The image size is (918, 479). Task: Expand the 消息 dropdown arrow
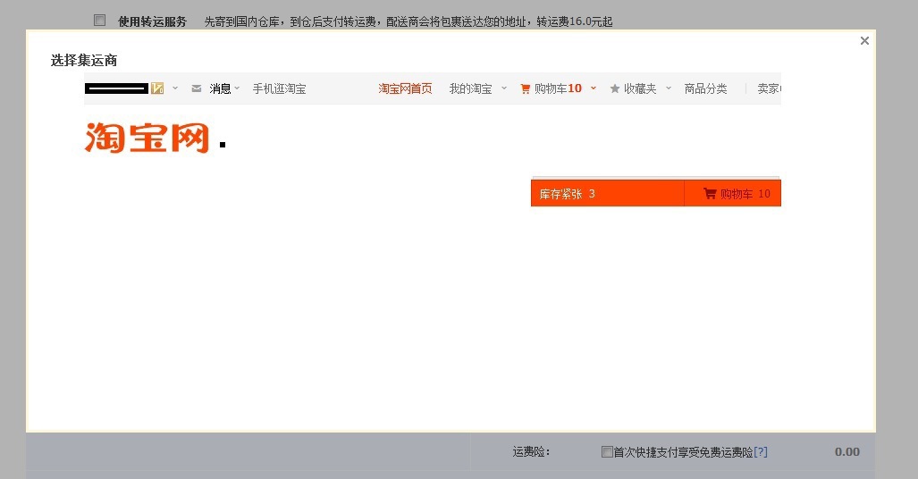pyautogui.click(x=237, y=88)
